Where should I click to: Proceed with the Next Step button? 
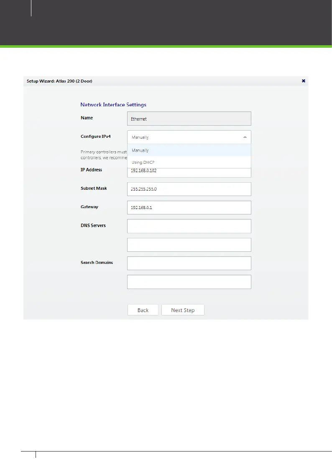[183, 310]
